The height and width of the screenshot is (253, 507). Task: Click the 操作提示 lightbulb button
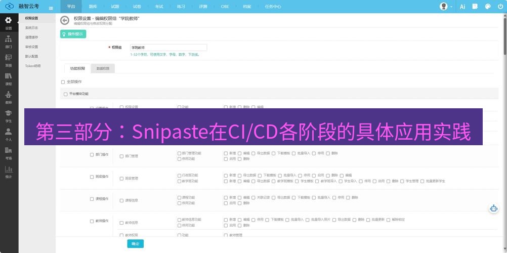click(x=73, y=34)
